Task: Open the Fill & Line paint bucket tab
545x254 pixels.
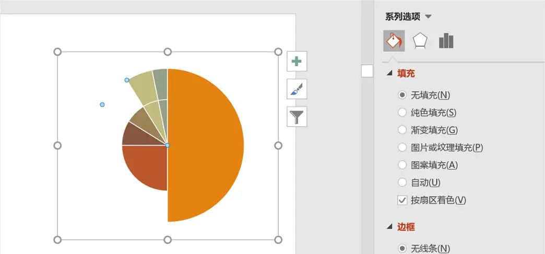Action: point(394,41)
